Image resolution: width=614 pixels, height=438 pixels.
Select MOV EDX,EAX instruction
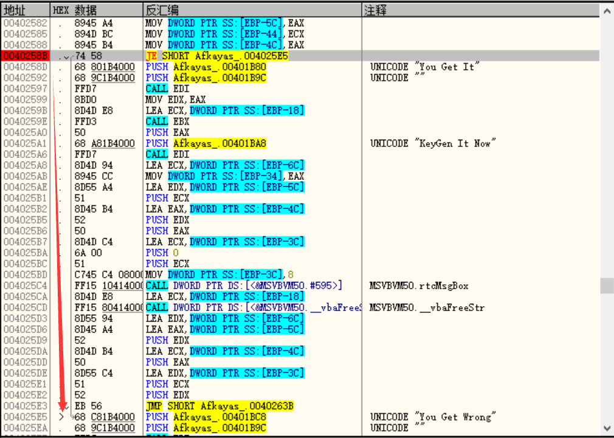(176, 100)
